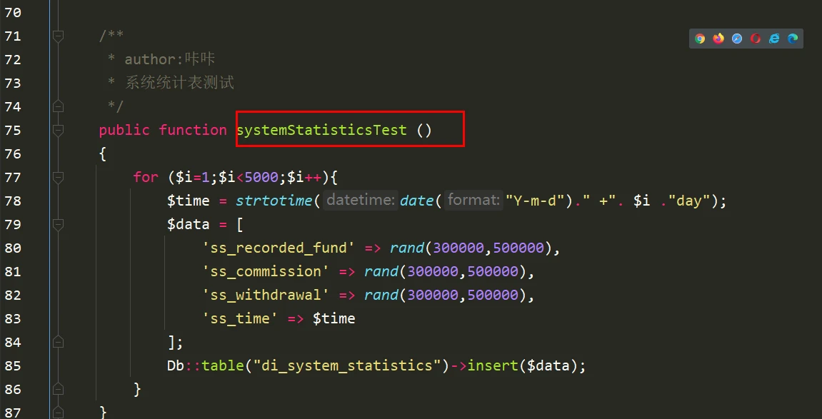Open preview in Chrome browser

click(700, 39)
